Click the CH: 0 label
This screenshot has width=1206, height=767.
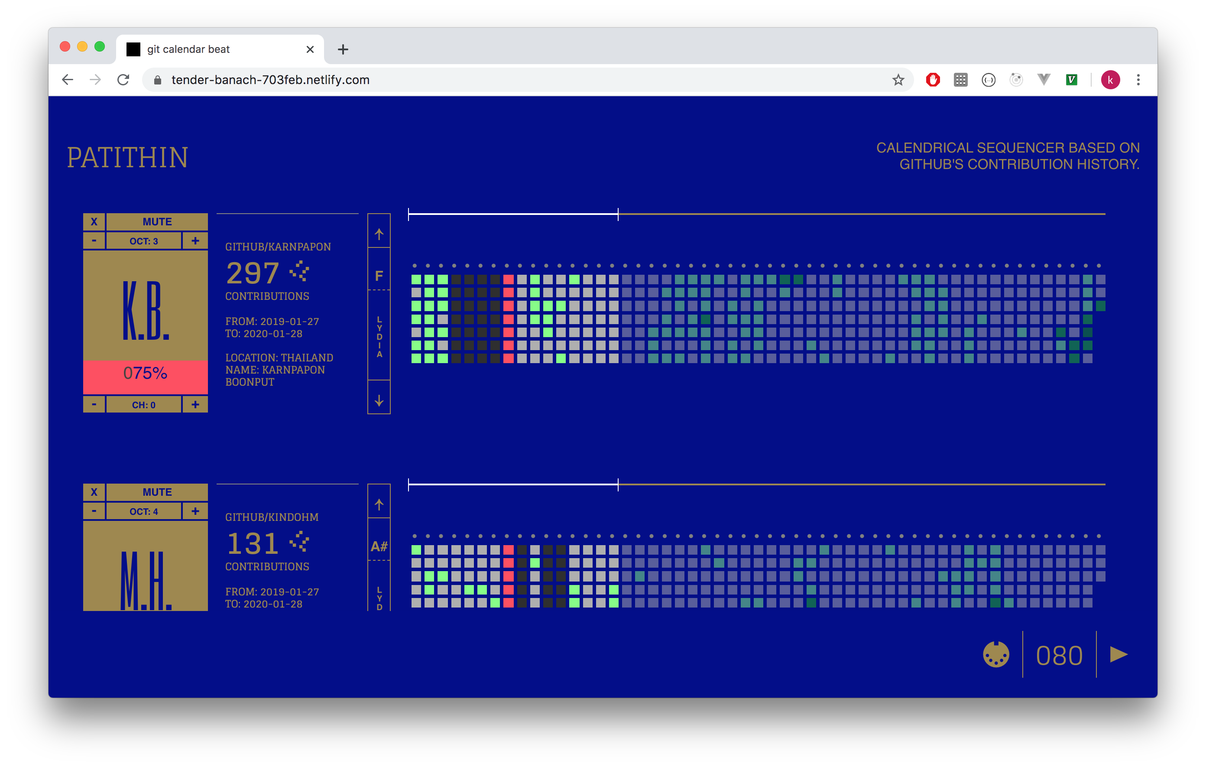click(x=144, y=405)
